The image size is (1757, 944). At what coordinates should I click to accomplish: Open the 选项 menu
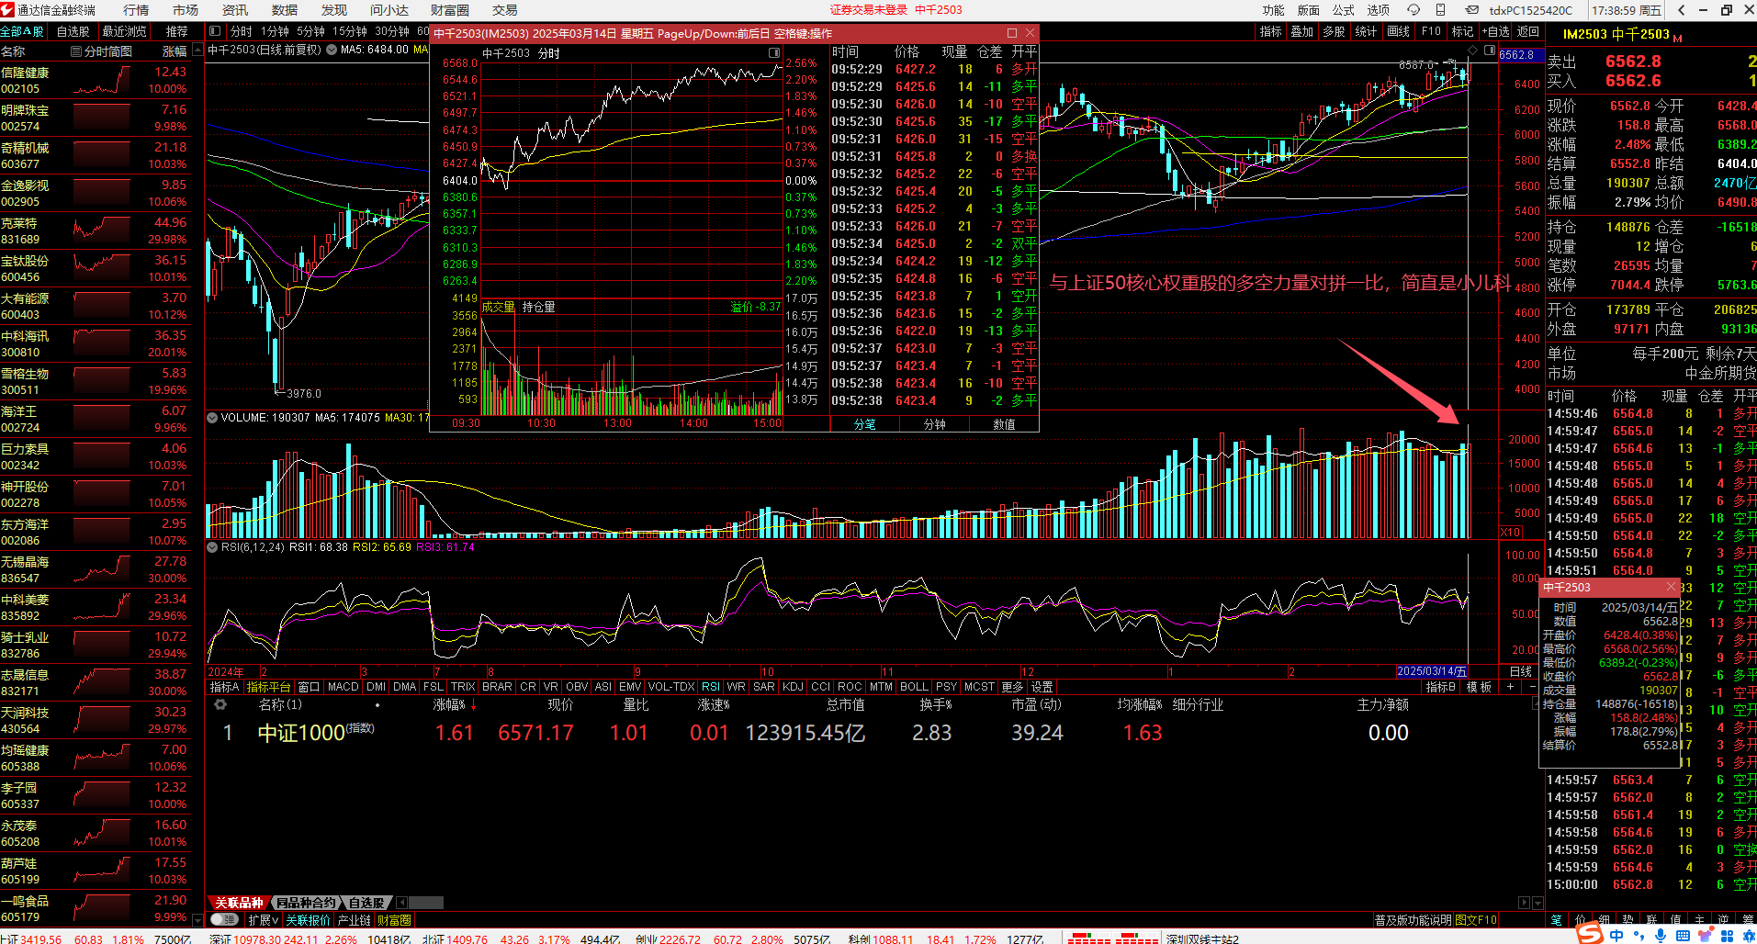(1378, 10)
